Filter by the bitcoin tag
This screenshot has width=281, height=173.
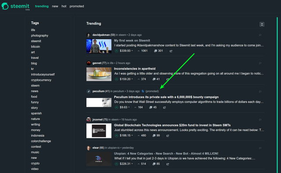click(x=36, y=47)
